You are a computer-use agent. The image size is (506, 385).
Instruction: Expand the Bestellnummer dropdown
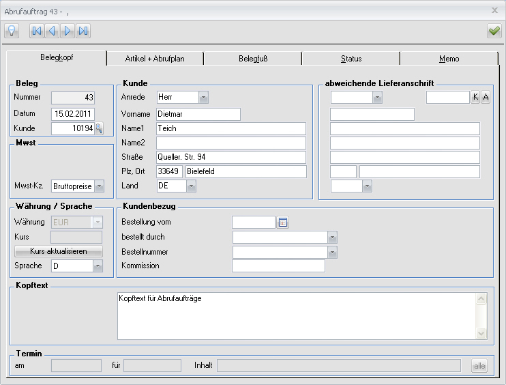pos(332,253)
